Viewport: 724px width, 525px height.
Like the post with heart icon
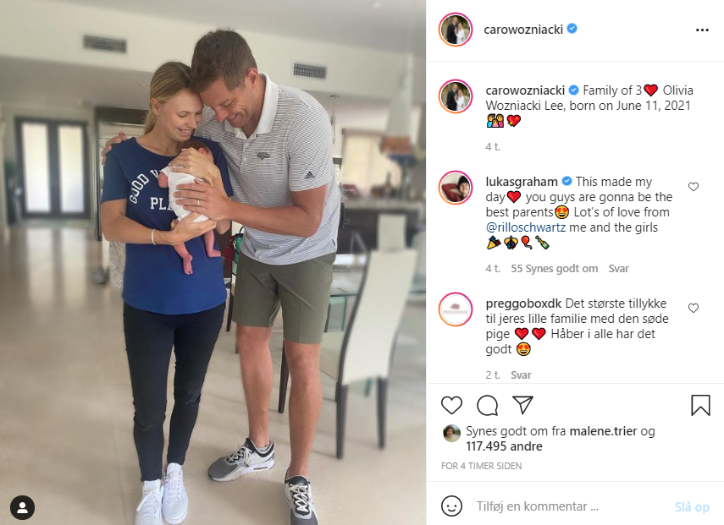pyautogui.click(x=451, y=405)
